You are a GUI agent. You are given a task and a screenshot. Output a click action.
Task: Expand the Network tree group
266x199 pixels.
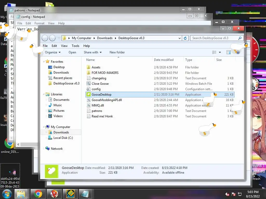(x=44, y=148)
